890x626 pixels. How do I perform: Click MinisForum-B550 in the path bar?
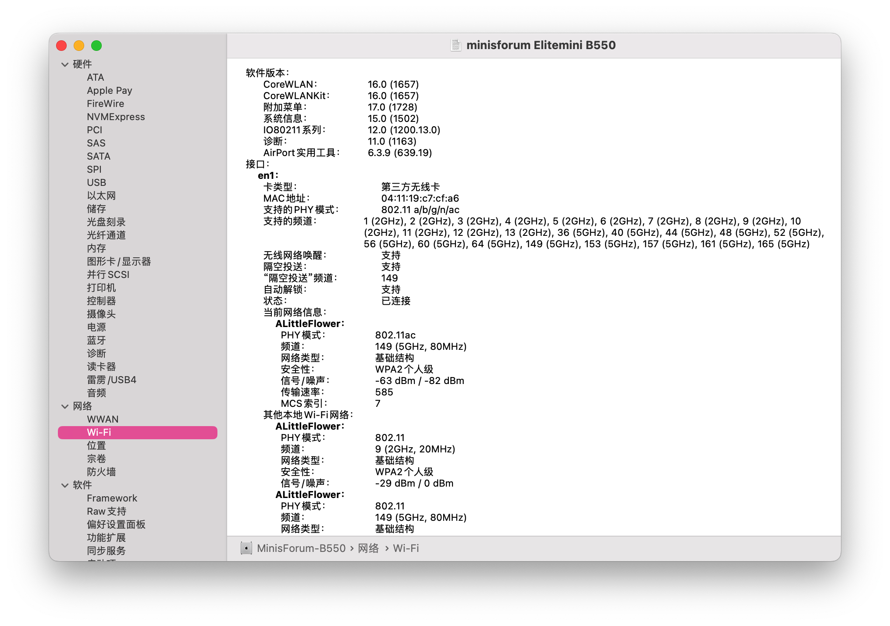(301, 548)
